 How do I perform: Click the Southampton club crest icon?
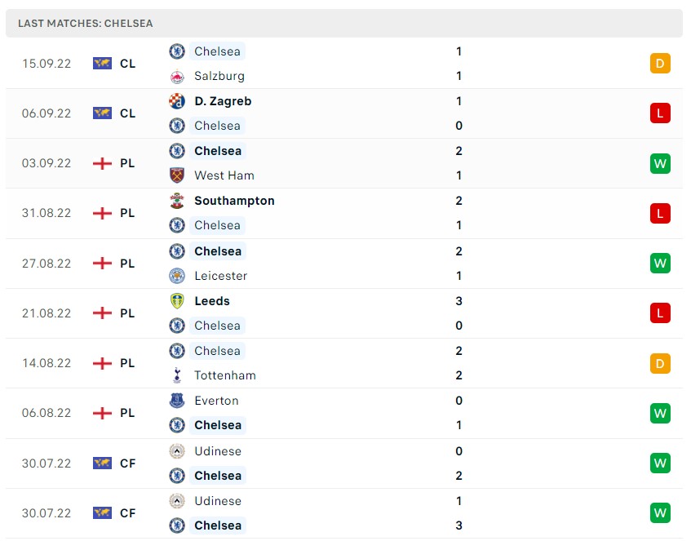[x=177, y=201]
